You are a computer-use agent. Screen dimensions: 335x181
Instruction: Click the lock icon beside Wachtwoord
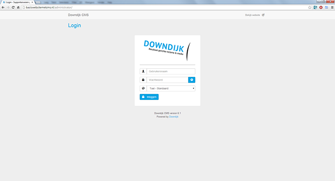pyautogui.click(x=143, y=80)
